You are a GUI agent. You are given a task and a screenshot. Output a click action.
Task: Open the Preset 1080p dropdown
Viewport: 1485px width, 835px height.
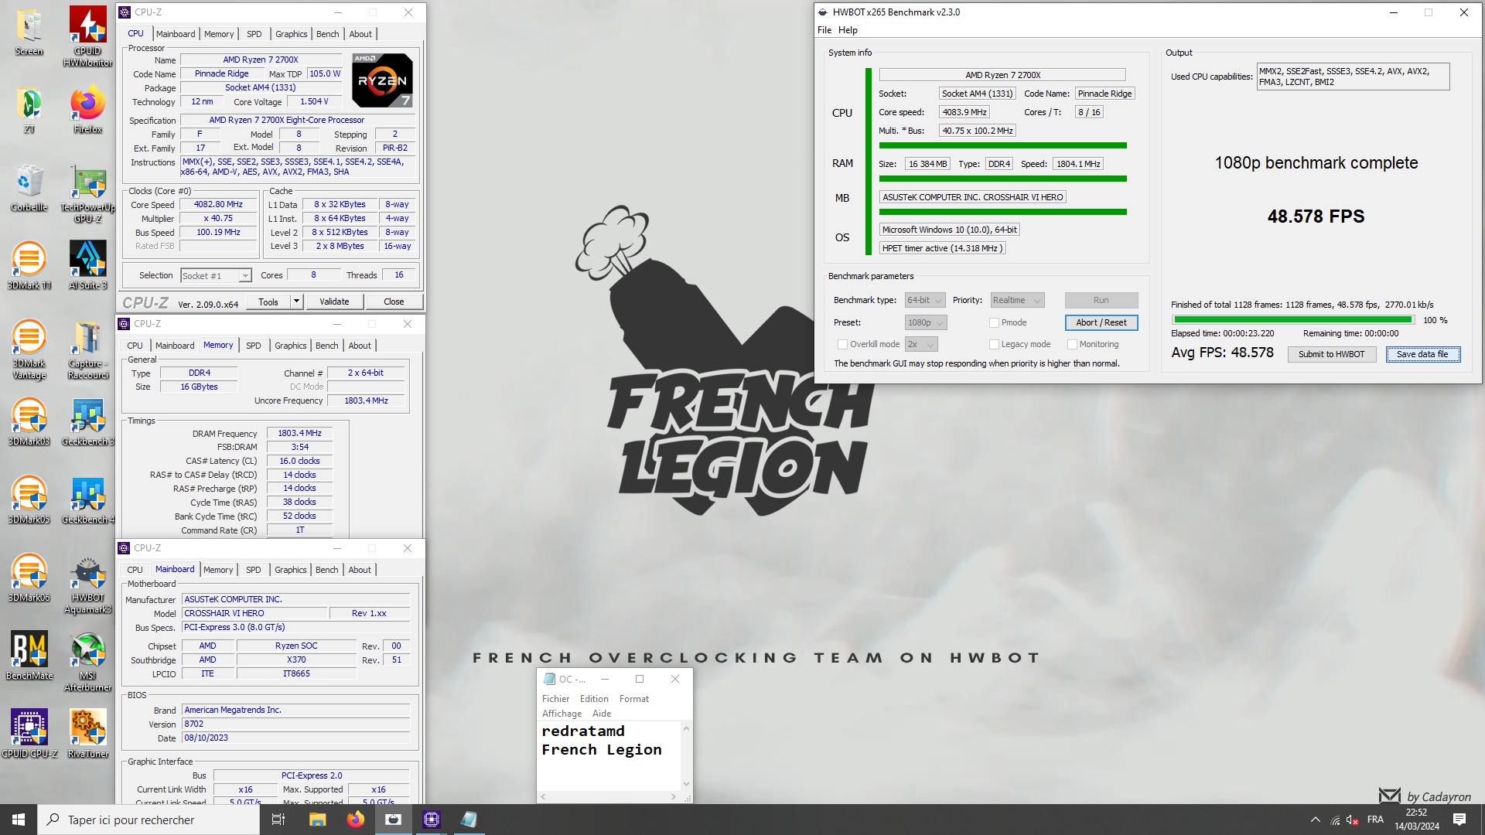tap(926, 322)
